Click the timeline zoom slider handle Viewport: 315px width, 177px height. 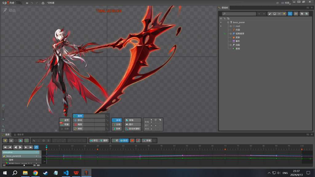click(24, 165)
